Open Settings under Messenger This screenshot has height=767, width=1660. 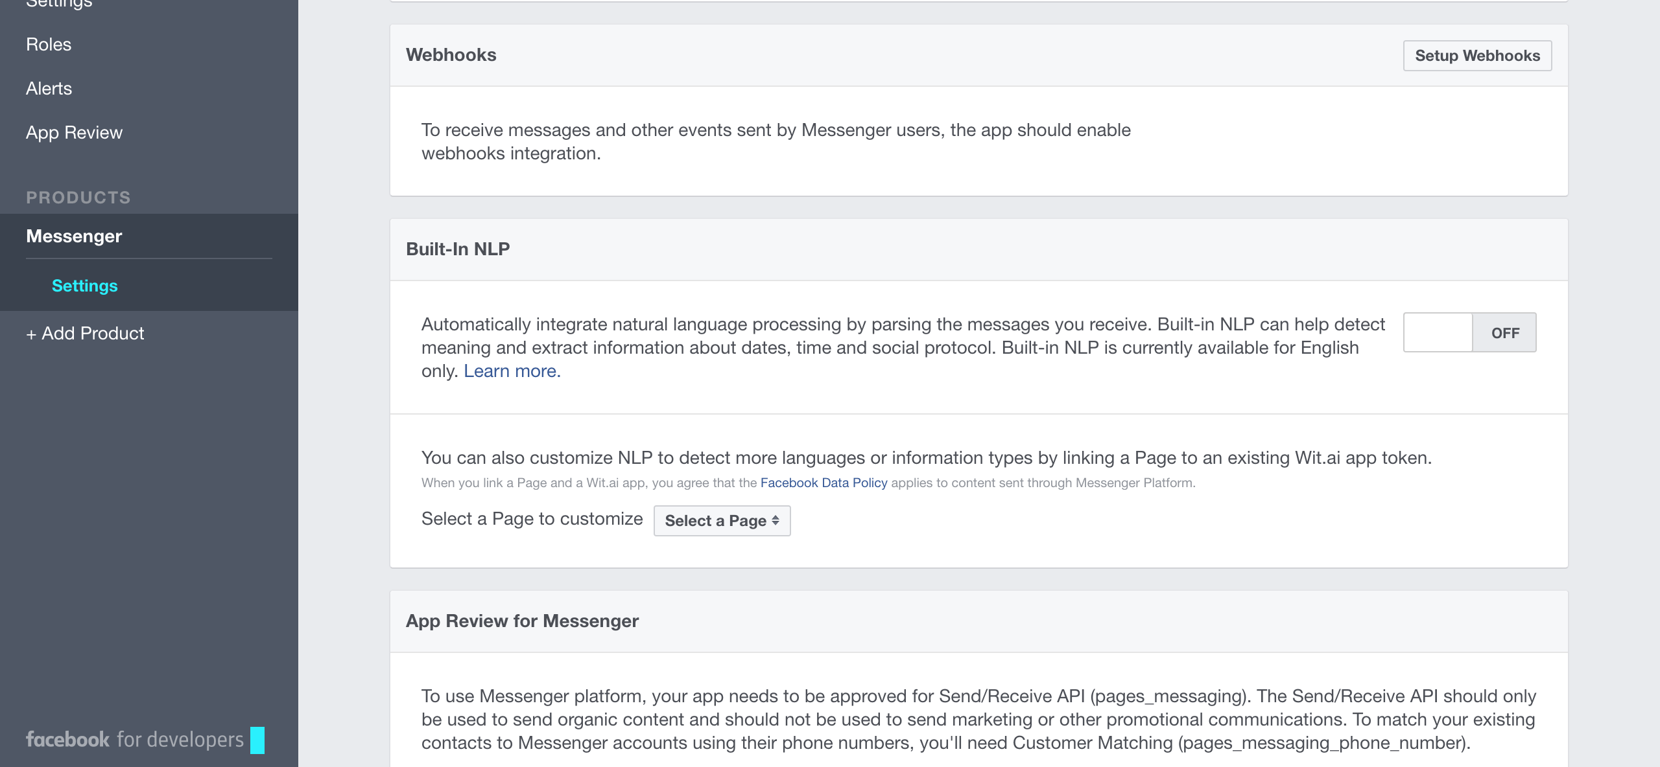tap(84, 286)
